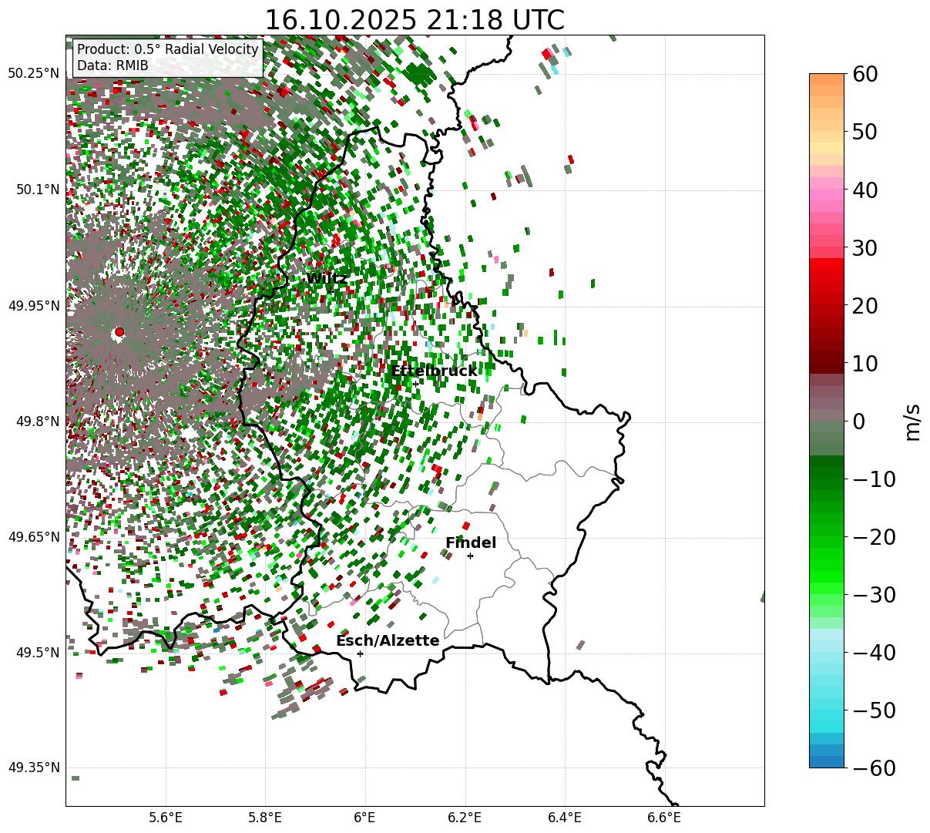
Task: Click the 49.95°N latitude tick label
Action: coord(33,306)
